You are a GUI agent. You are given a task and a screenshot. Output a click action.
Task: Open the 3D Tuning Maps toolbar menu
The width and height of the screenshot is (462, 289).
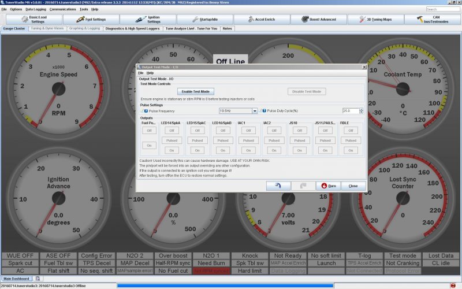tap(376, 20)
